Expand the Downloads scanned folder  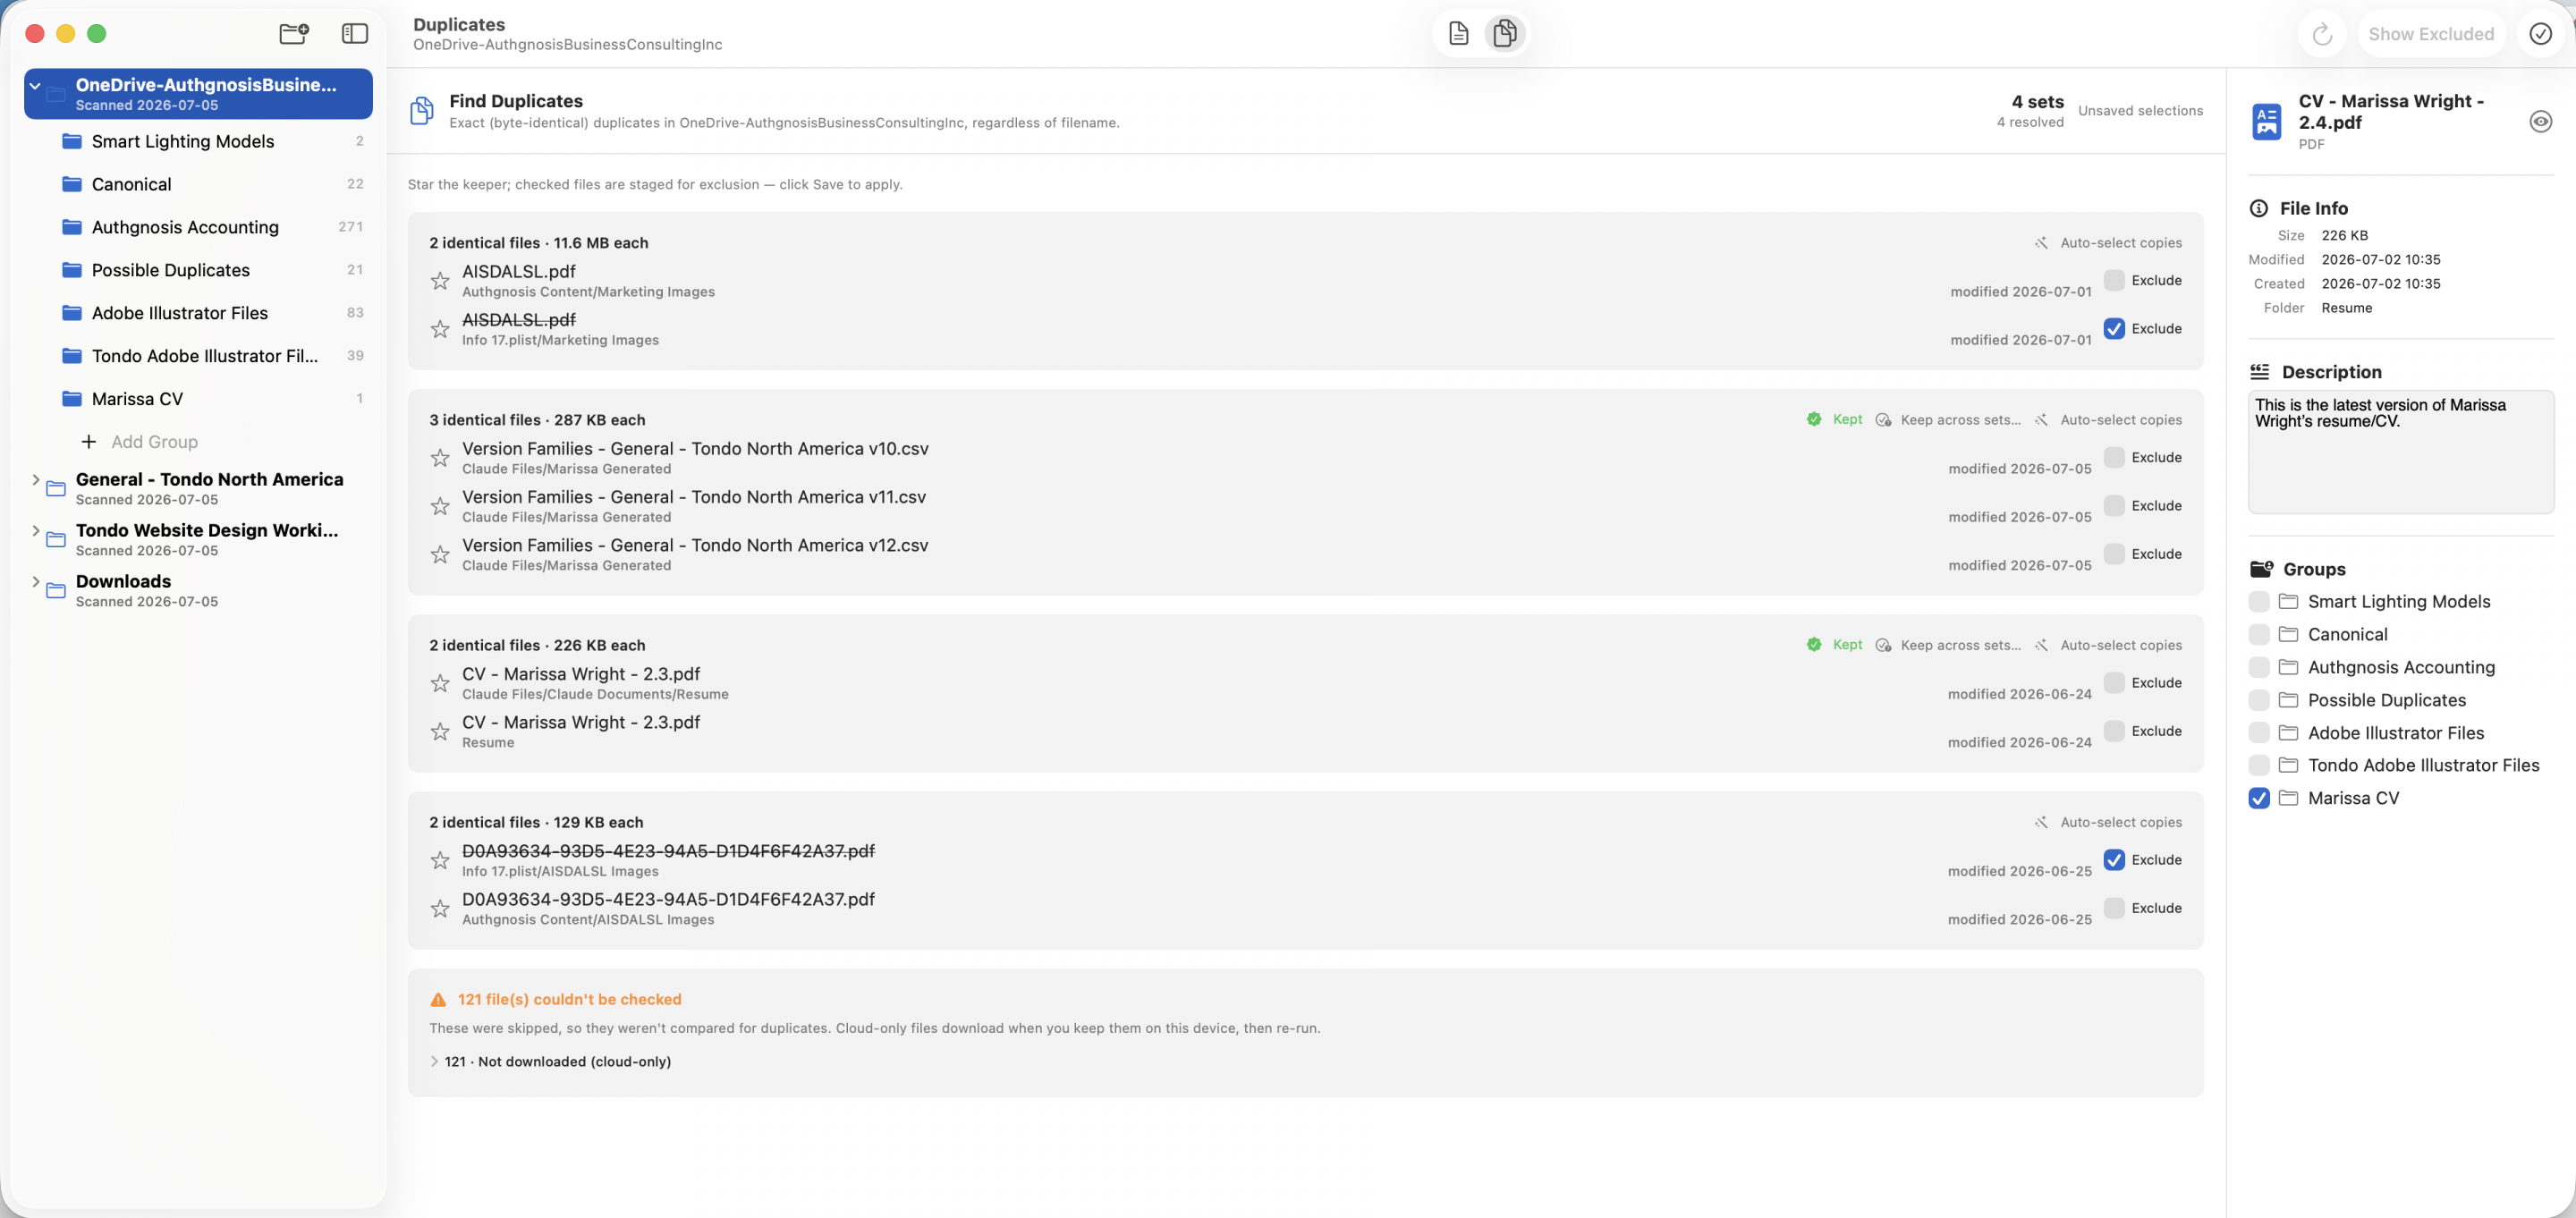[x=36, y=582]
